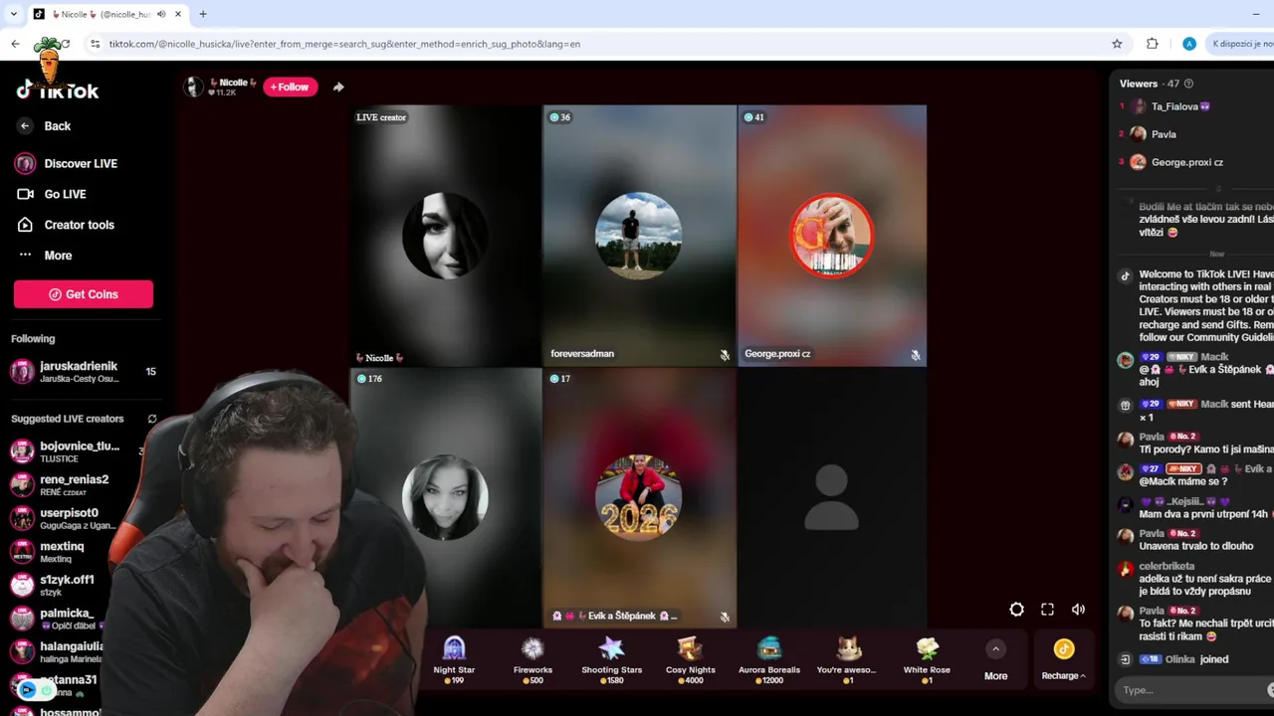The image size is (1274, 716).
Task: Click the TikTok logo
Action: [x=58, y=90]
